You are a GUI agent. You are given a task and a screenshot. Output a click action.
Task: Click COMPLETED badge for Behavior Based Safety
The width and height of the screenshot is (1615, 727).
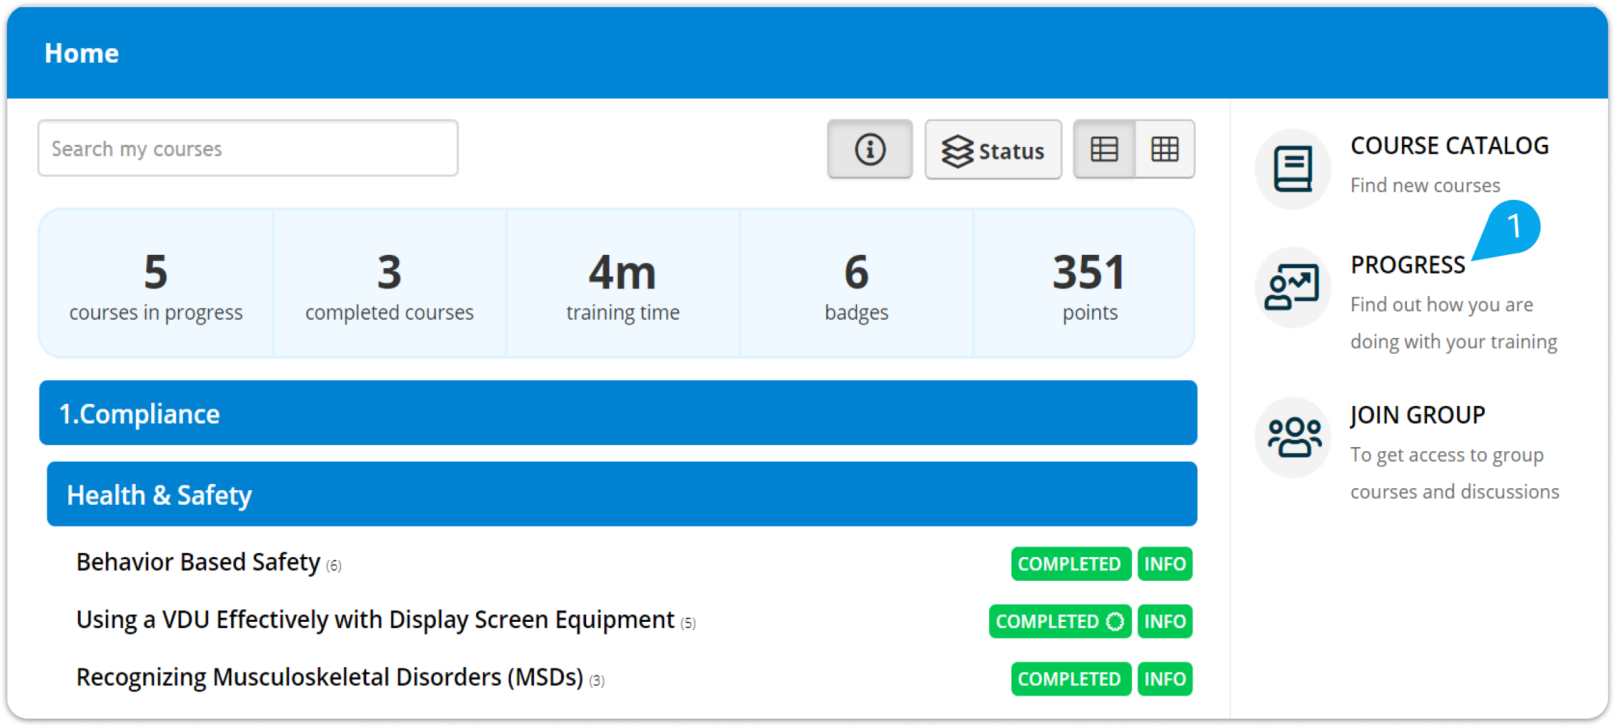pos(1070,563)
